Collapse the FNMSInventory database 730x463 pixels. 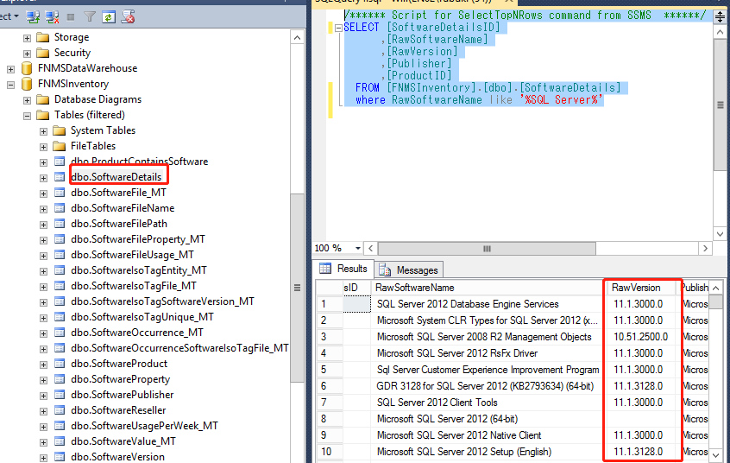click(x=10, y=85)
